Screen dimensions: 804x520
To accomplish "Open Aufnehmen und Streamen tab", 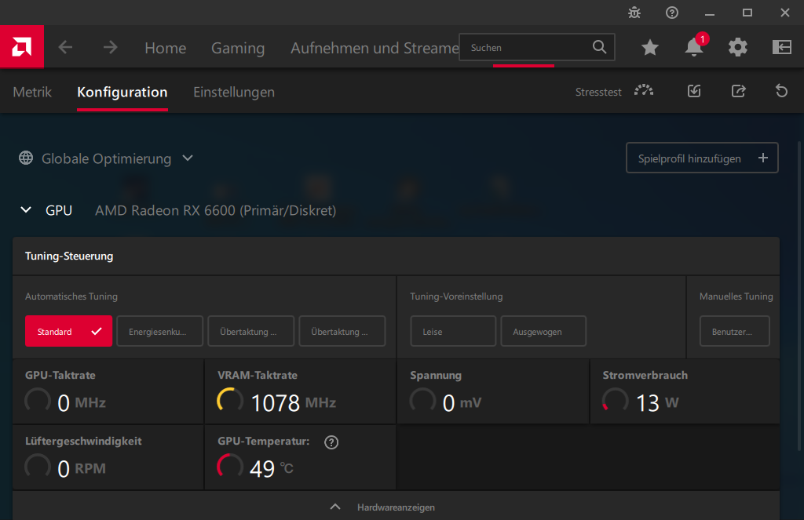I will [x=375, y=48].
